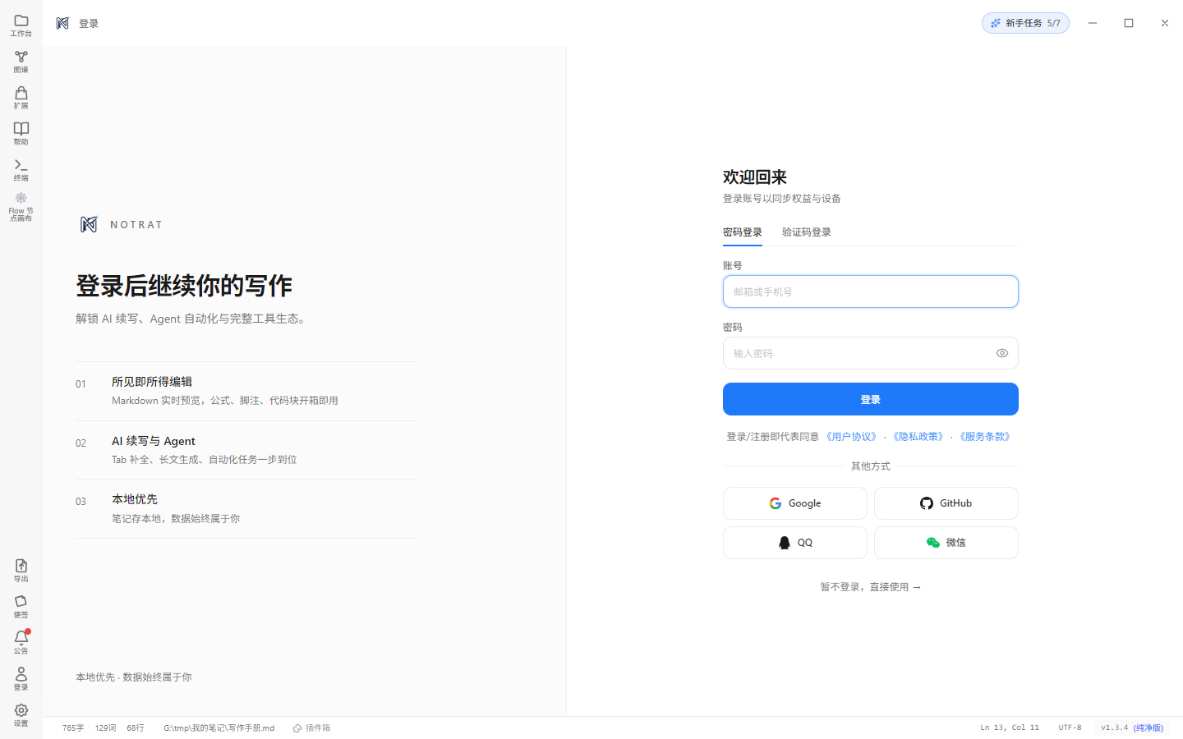
Task: Sign in with GitHub
Action: [946, 503]
